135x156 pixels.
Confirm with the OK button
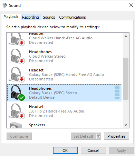point(65,150)
